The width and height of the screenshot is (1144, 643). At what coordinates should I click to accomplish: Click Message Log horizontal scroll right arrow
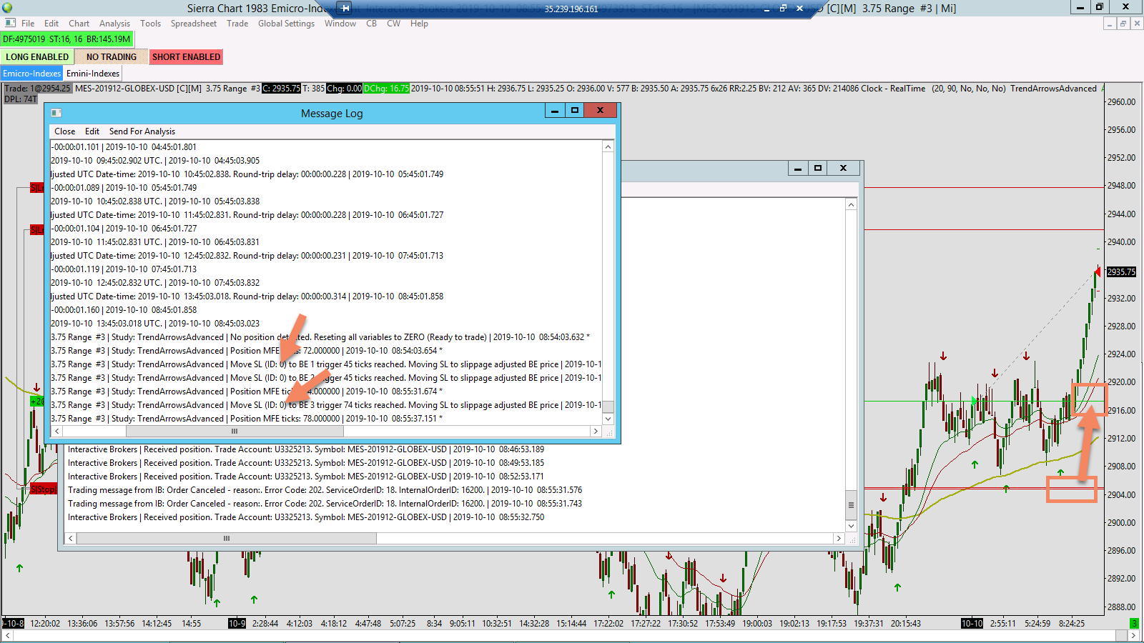tap(596, 432)
